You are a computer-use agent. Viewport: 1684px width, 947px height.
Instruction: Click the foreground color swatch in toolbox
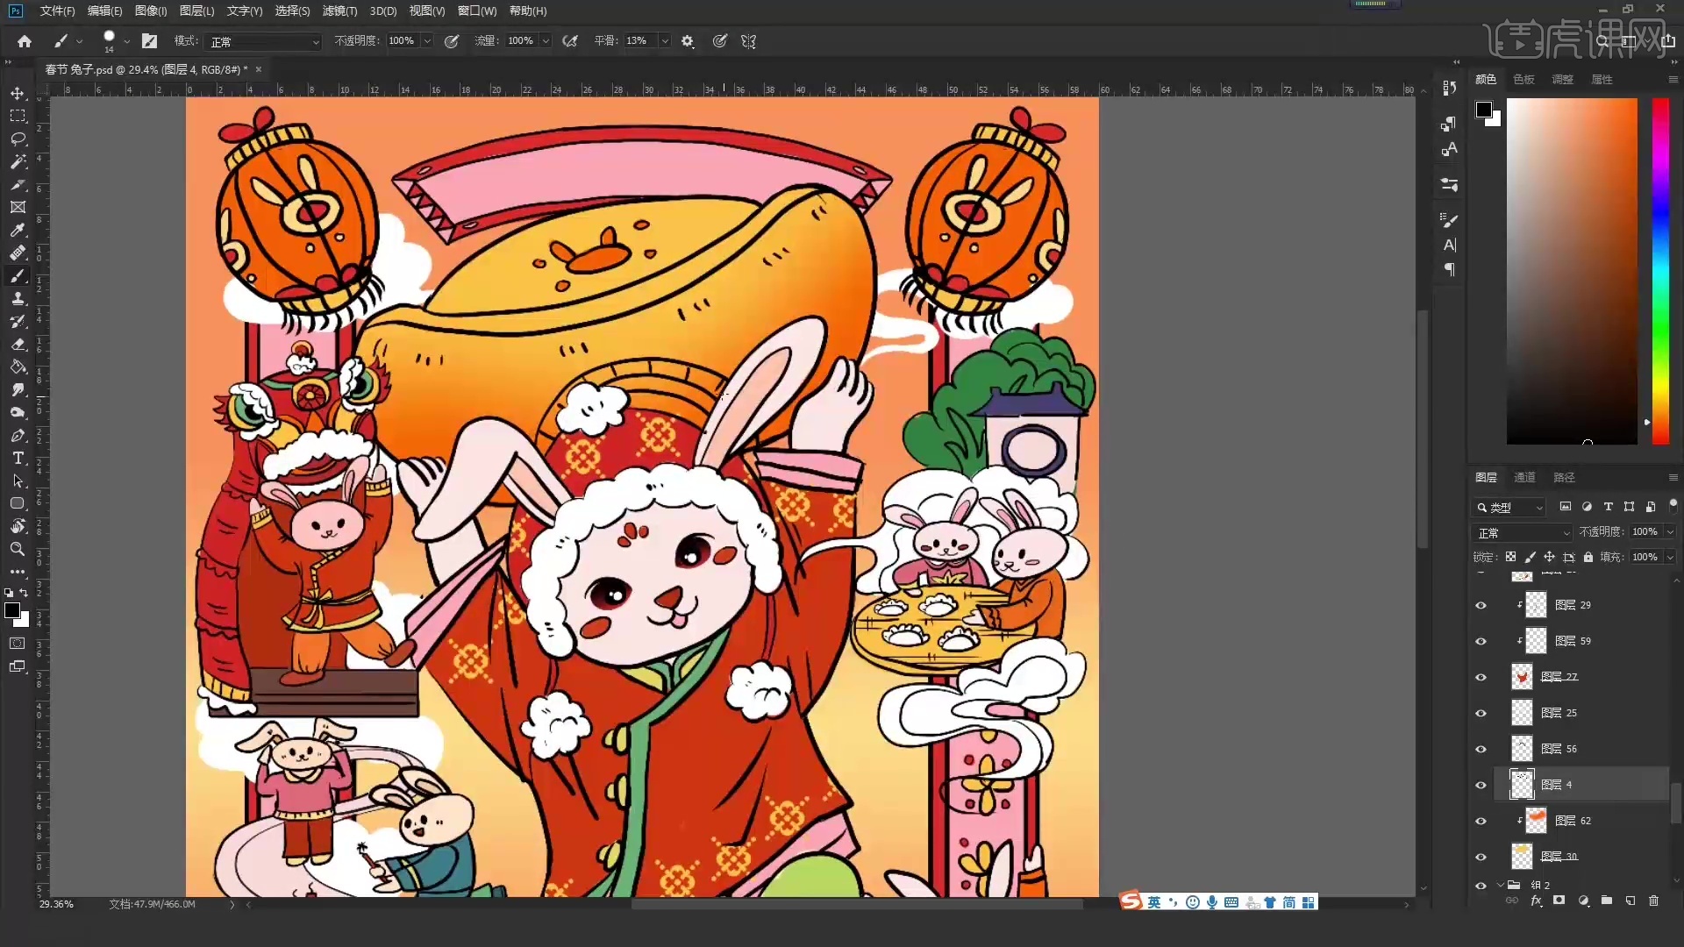[11, 610]
